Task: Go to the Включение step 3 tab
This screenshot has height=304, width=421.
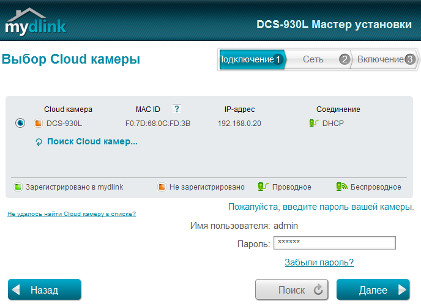Action: pos(384,59)
